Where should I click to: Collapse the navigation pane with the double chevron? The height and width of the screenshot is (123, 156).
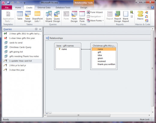pyautogui.click(x=40, y=29)
